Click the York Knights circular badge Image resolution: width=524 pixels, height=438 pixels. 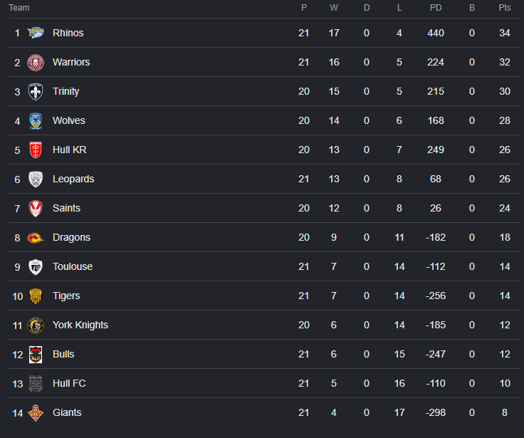[36, 325]
